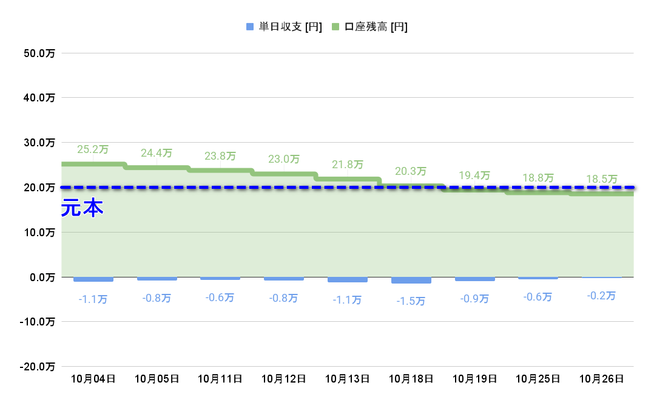Select the -0.2万 daily loss label
Image resolution: width=654 pixels, height=405 pixels.
pyautogui.click(x=602, y=296)
